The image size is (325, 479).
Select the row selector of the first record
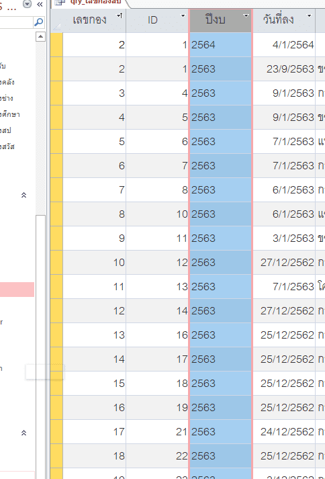tap(57, 44)
